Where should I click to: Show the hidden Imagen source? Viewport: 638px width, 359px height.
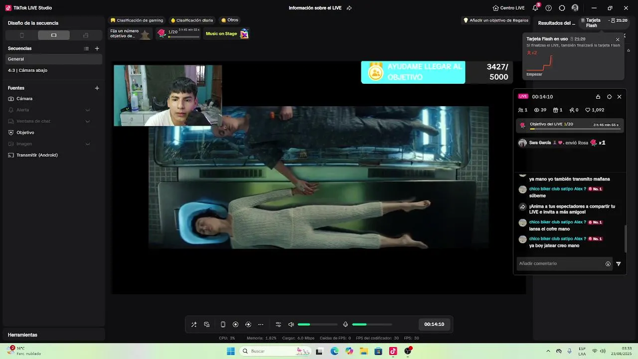point(88,144)
